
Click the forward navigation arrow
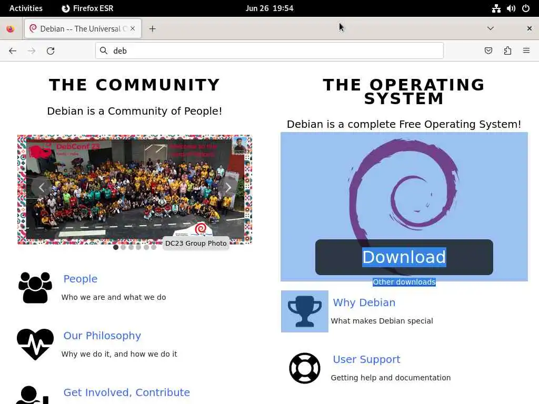pos(32,51)
